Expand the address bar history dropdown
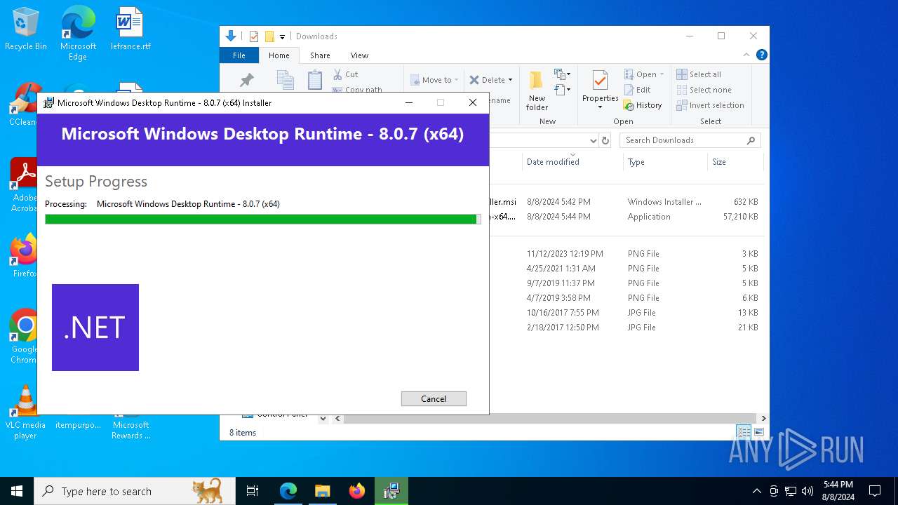The height and width of the screenshot is (505, 898). pos(594,140)
